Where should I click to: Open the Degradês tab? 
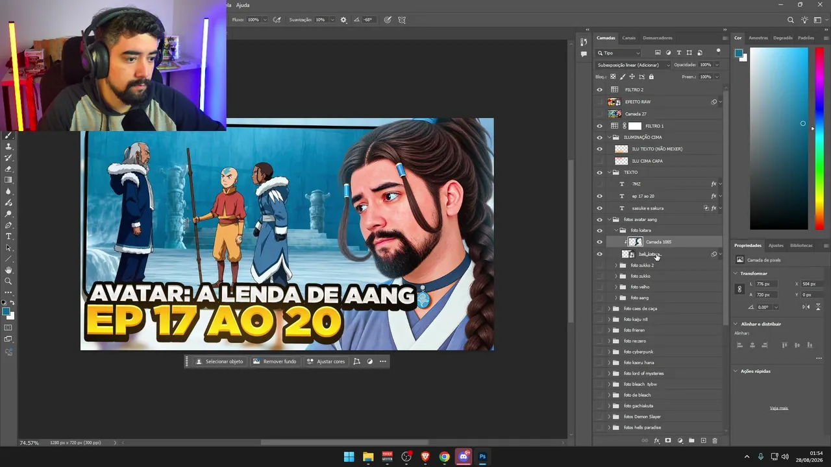click(x=783, y=38)
